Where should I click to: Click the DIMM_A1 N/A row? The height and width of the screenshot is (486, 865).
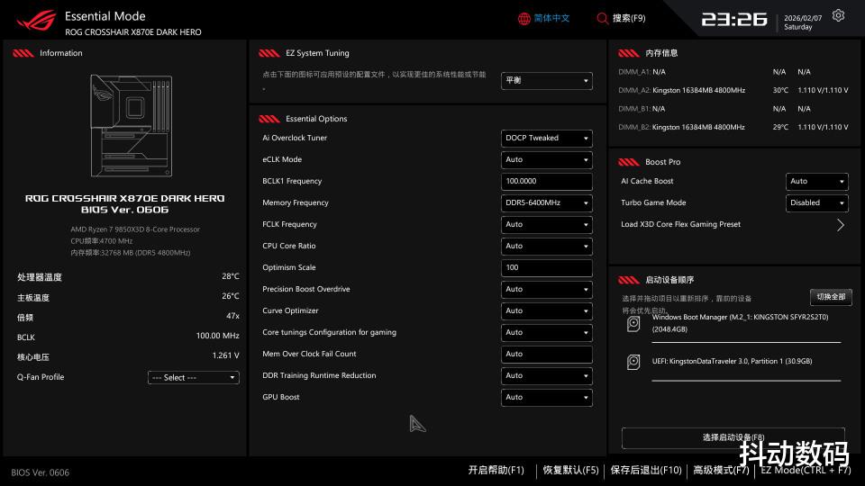733,72
